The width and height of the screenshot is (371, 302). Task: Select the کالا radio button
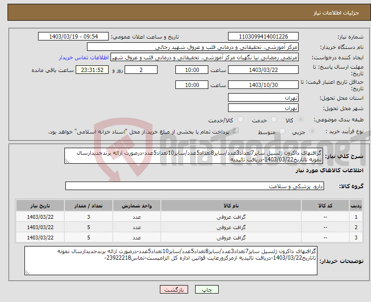pyautogui.click(x=300, y=119)
